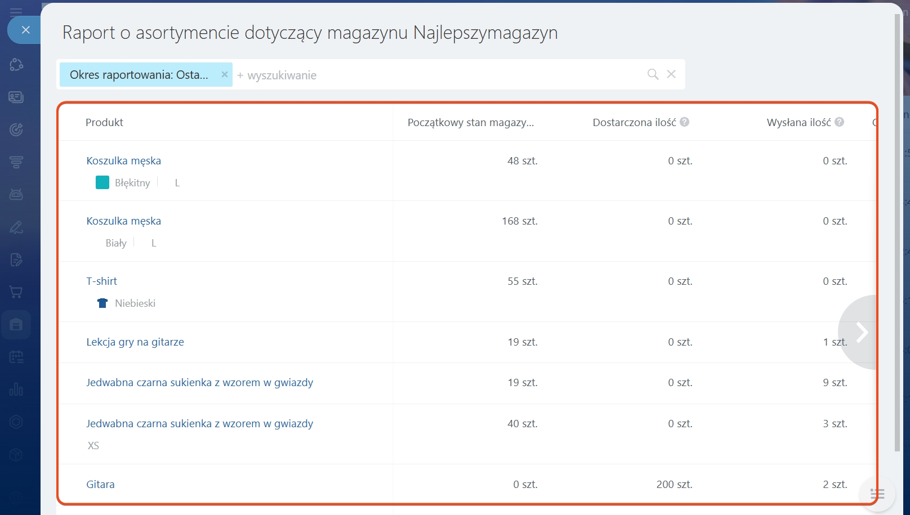Open the calendar icon in sidebar
This screenshot has width=910, height=515.
[x=16, y=357]
